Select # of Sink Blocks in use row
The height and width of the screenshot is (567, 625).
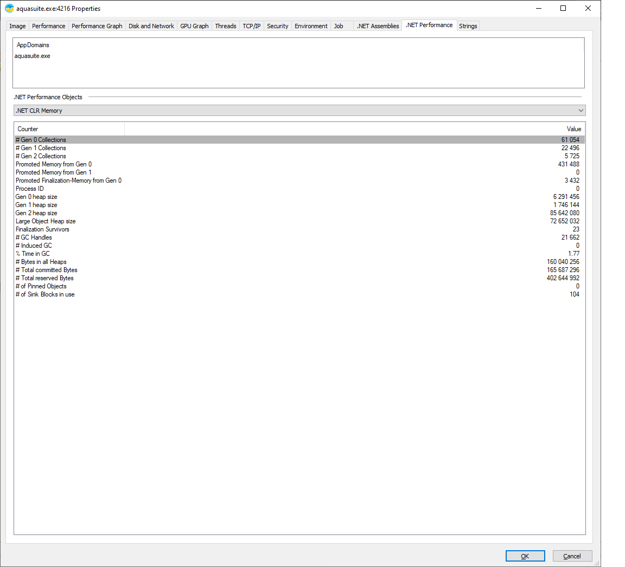pyautogui.click(x=299, y=294)
